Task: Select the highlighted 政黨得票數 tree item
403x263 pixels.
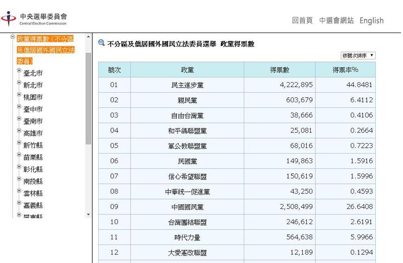Action: point(45,50)
